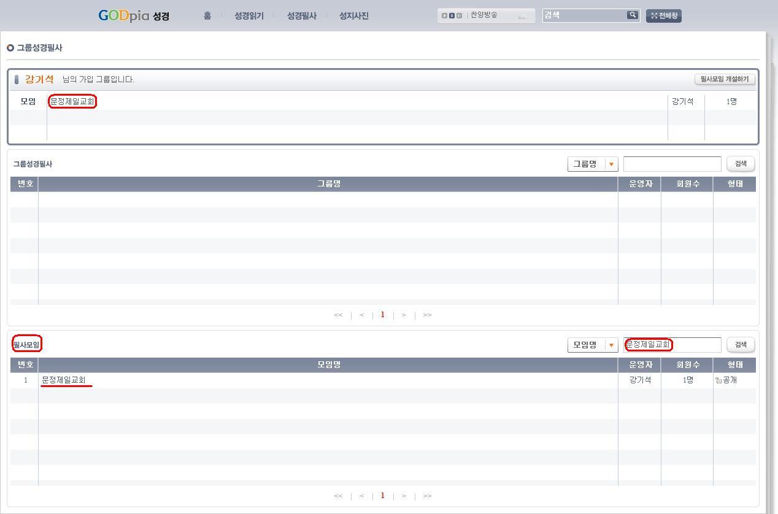
Task: Click the third control icon in the 찬양방송 player
Action: coord(459,16)
